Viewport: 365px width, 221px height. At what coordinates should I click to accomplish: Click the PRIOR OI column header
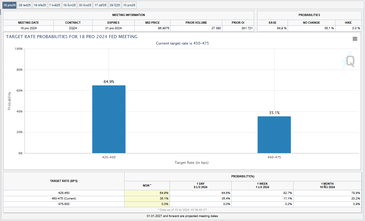pyautogui.click(x=238, y=23)
